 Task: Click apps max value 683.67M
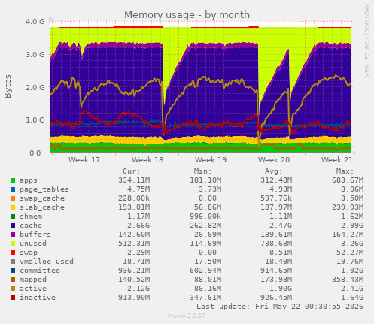click(x=348, y=180)
